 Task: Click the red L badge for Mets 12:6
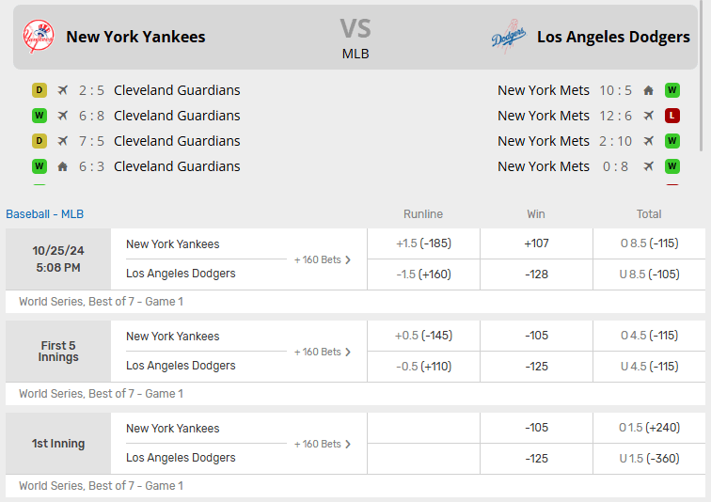pyautogui.click(x=671, y=116)
